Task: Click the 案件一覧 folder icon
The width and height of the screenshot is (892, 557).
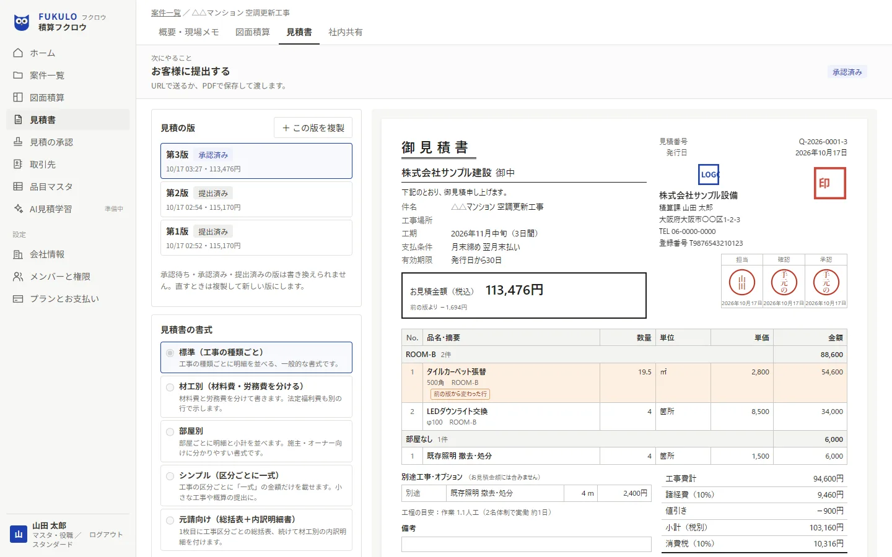Action: [18, 76]
